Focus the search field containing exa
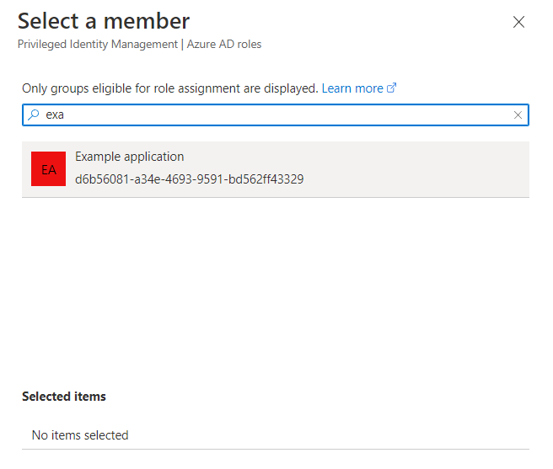 pos(276,115)
